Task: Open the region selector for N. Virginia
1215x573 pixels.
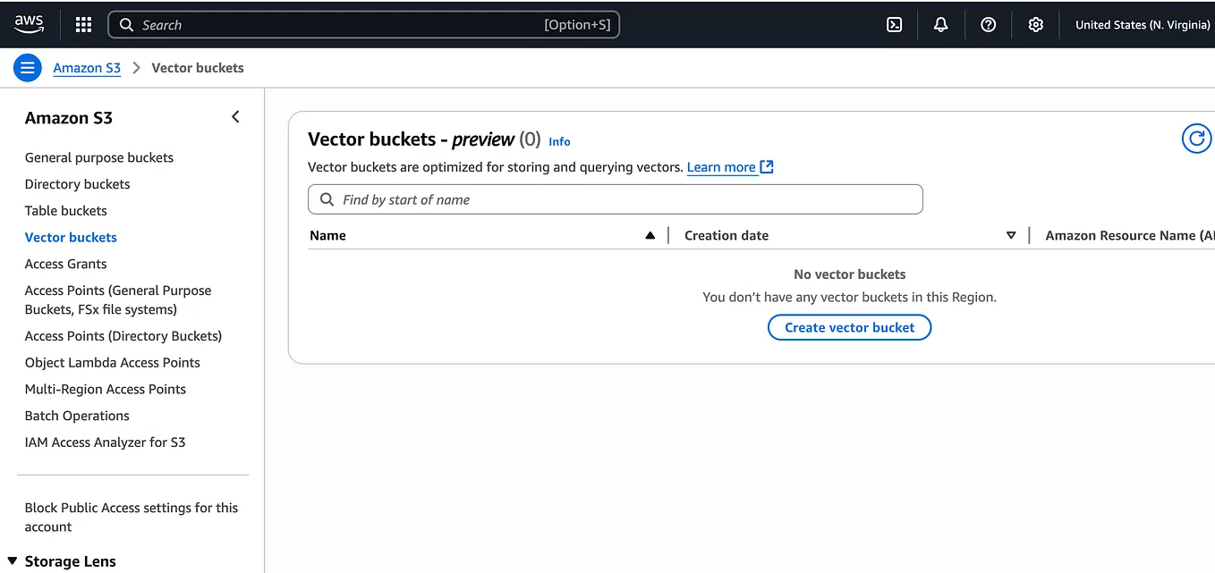Action: pyautogui.click(x=1142, y=24)
